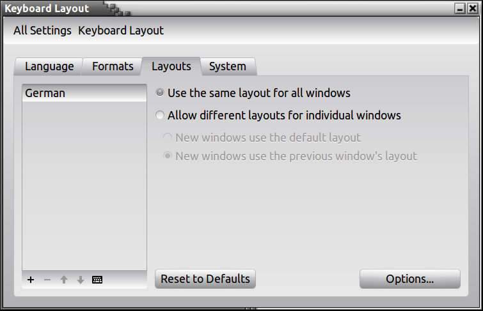Select German in the layout list
483x311 pixels.
pyautogui.click(x=45, y=93)
